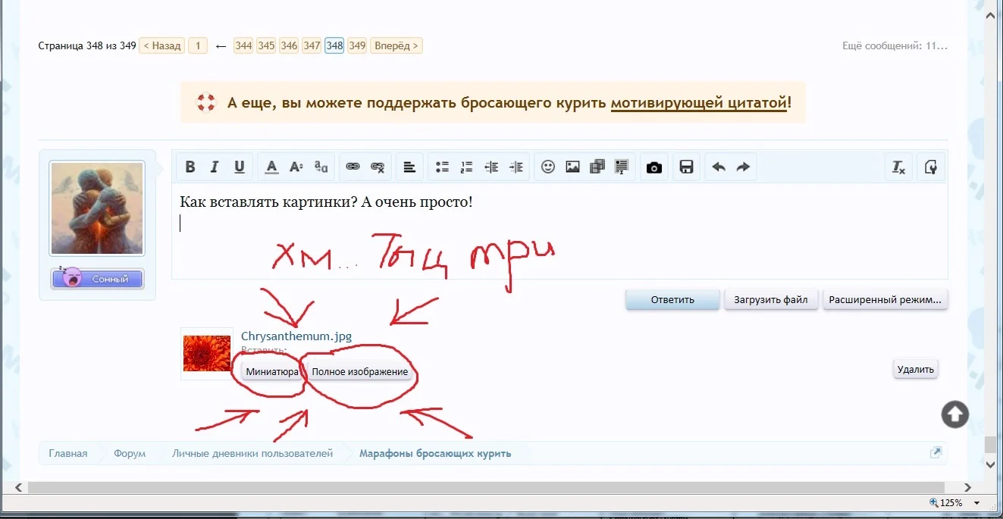Insert attachment as Миниатюра
Viewport: 1003px width, 519px height.
coord(272,371)
